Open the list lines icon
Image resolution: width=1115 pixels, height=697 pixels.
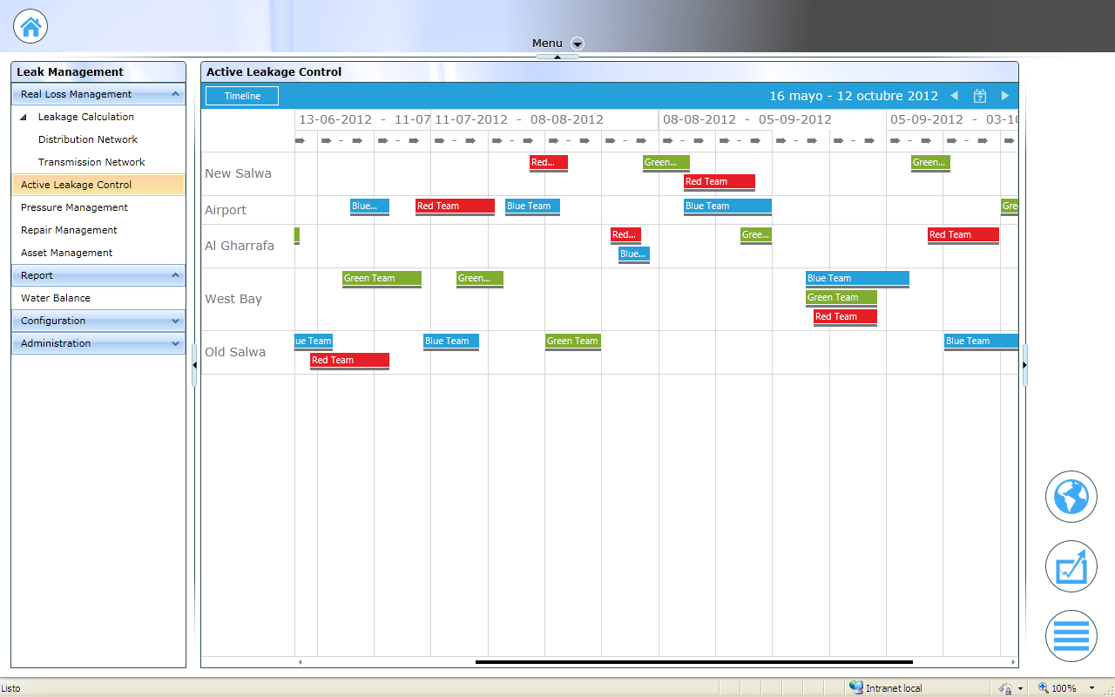pos(1071,636)
